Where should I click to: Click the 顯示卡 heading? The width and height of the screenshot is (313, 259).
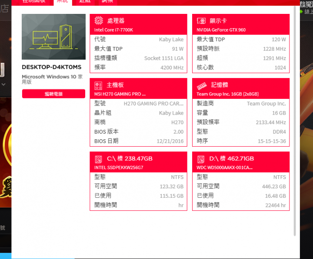[218, 21]
